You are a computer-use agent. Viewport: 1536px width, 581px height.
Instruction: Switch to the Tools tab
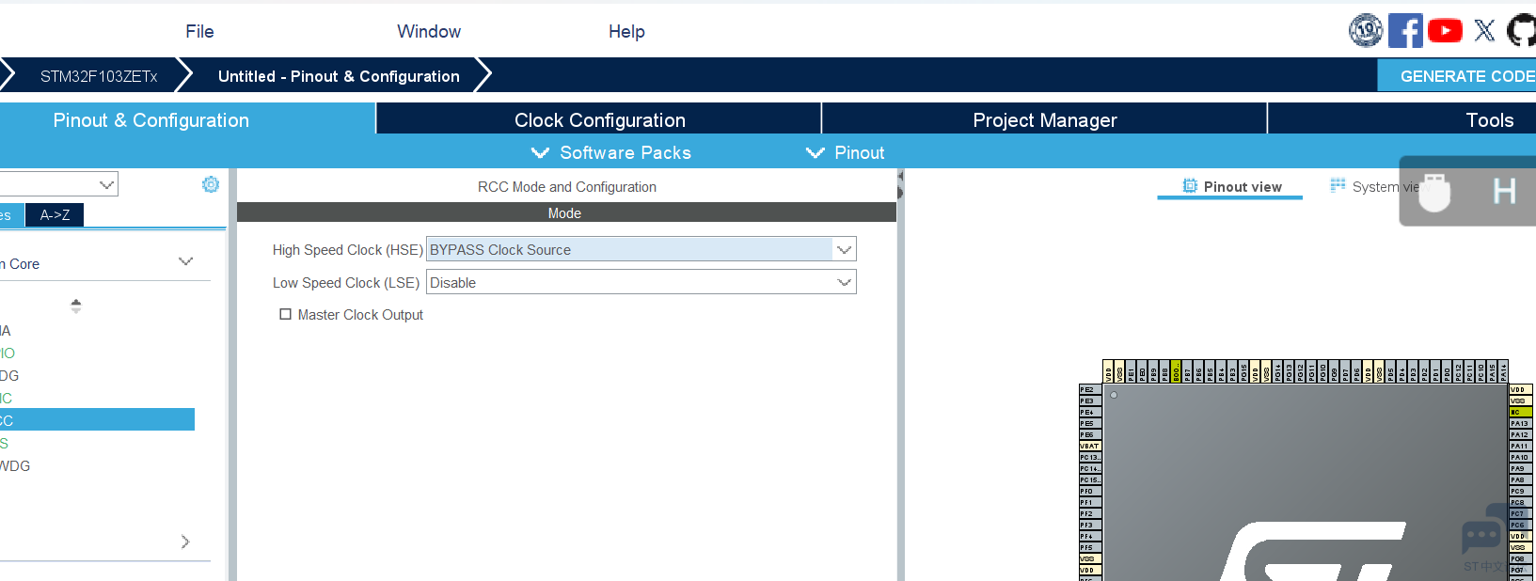1402,119
